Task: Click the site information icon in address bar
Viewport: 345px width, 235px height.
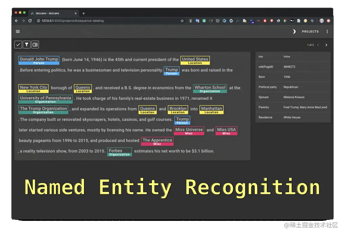Action: 38,21
